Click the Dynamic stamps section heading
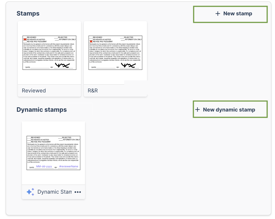 tap(42, 110)
